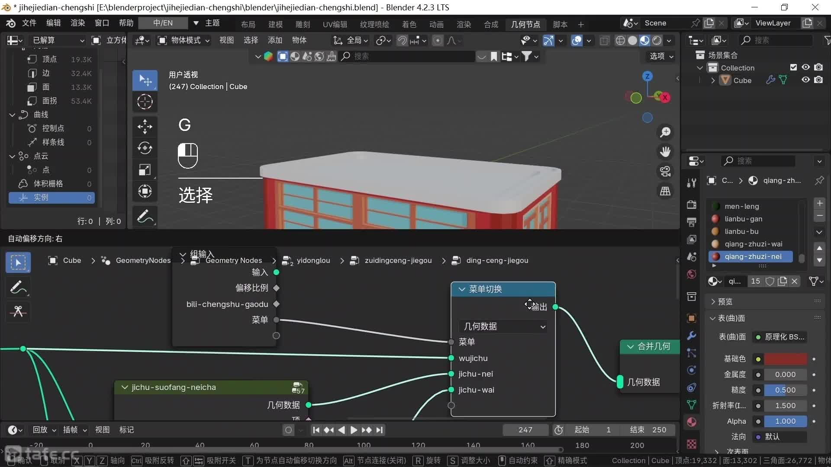The width and height of the screenshot is (831, 467).
Task: Switch to the 着色 workspace tab
Action: 409,24
